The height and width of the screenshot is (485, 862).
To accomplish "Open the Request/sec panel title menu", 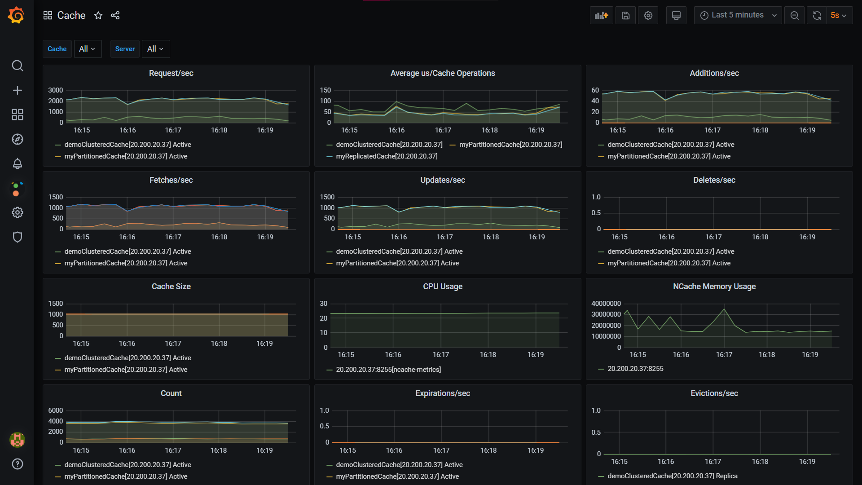I will pos(171,73).
